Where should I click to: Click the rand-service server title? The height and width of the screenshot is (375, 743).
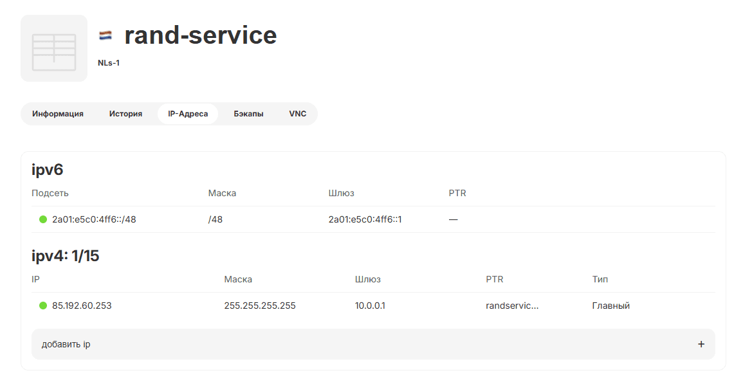pyautogui.click(x=200, y=35)
